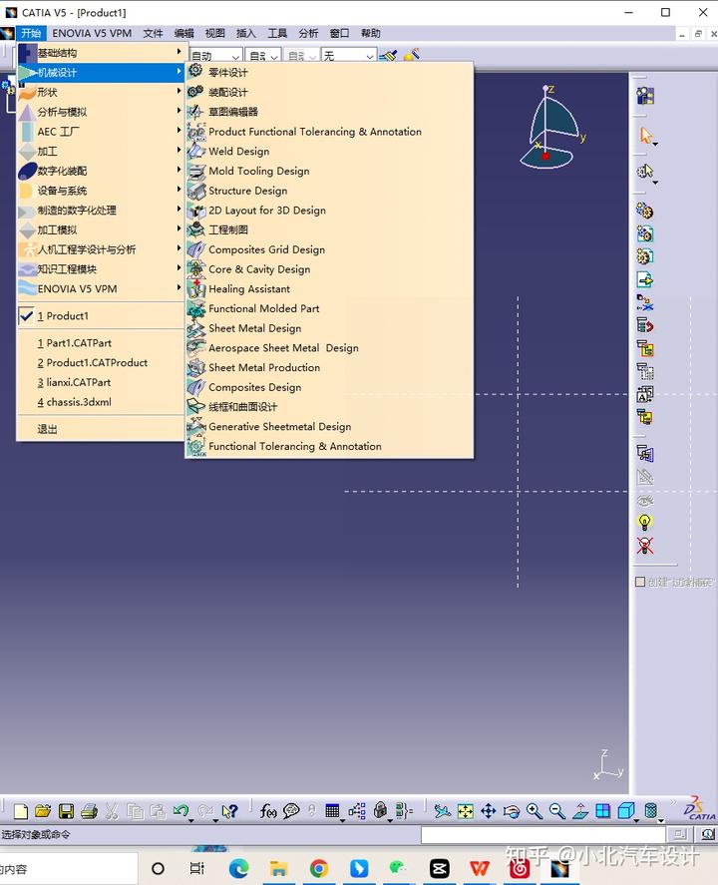The width and height of the screenshot is (718, 885).
Task: Launch the 装配设计 workbench
Action: 329,92
